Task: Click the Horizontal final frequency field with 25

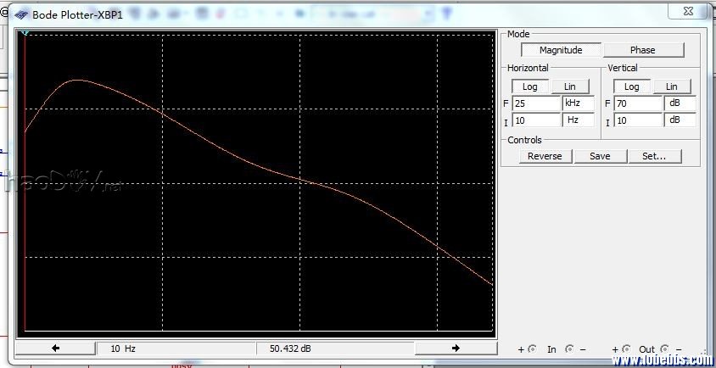Action: point(536,103)
